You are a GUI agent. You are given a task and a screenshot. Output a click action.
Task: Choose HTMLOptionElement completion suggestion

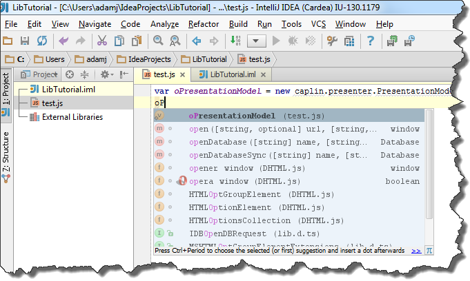point(289,207)
